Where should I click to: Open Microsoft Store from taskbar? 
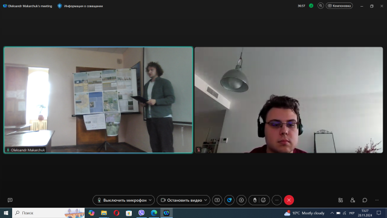tap(129, 213)
